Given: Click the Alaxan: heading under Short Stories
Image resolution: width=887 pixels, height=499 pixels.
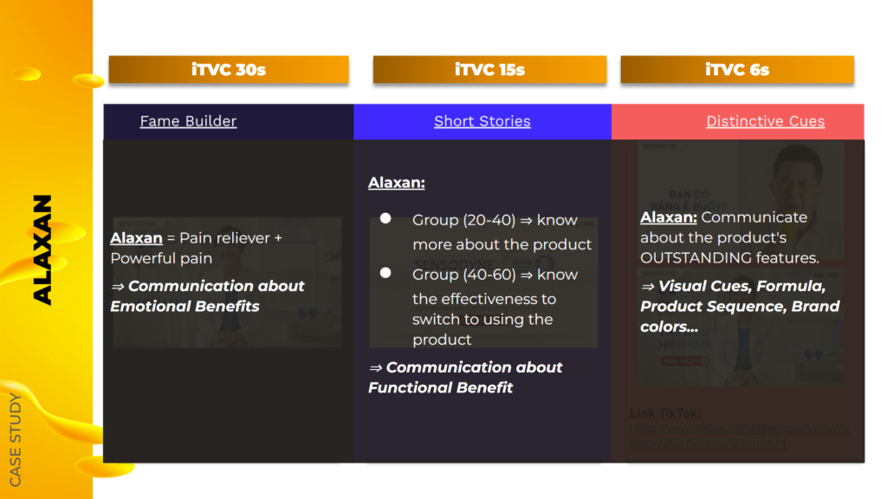Looking at the screenshot, I should tap(396, 183).
